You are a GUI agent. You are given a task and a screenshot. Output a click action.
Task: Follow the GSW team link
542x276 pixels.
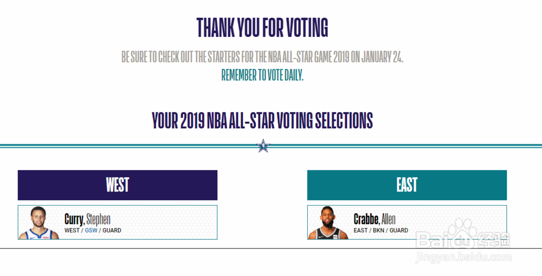pyautogui.click(x=91, y=231)
